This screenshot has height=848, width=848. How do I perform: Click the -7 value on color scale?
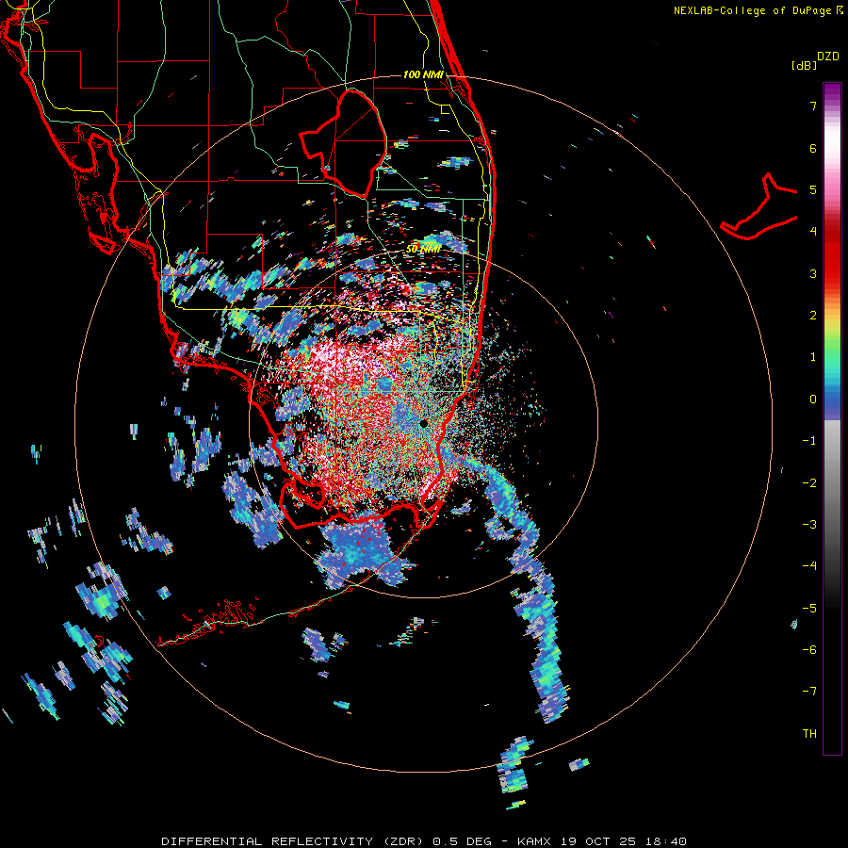pos(809,692)
